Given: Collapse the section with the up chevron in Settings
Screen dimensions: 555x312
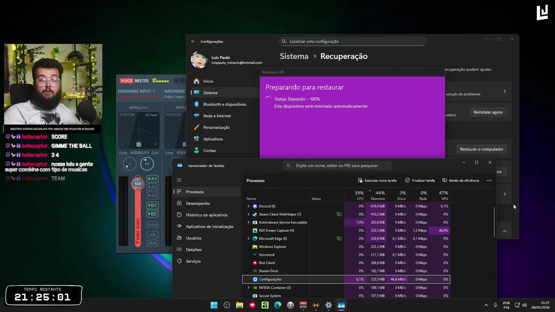Looking at the screenshot, I should (x=504, y=231).
